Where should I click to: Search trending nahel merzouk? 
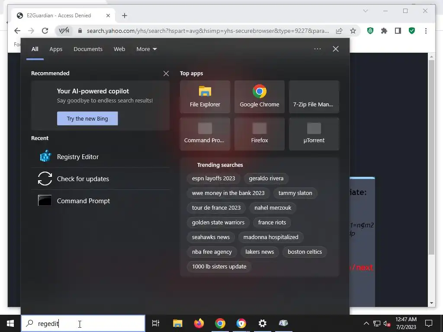click(273, 208)
